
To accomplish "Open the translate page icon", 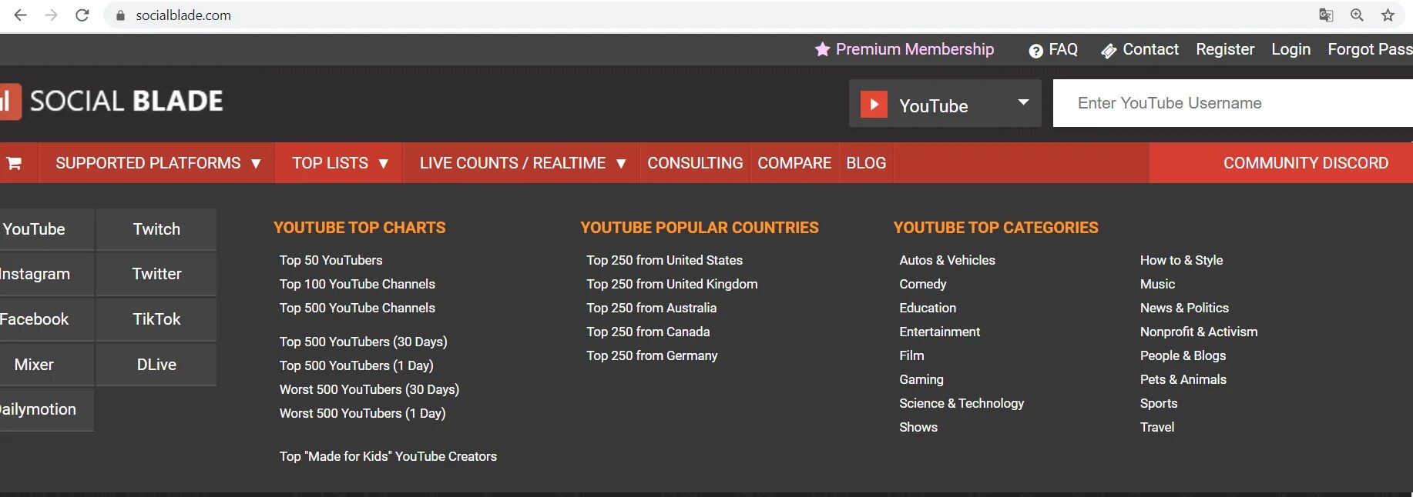I will point(1326,15).
